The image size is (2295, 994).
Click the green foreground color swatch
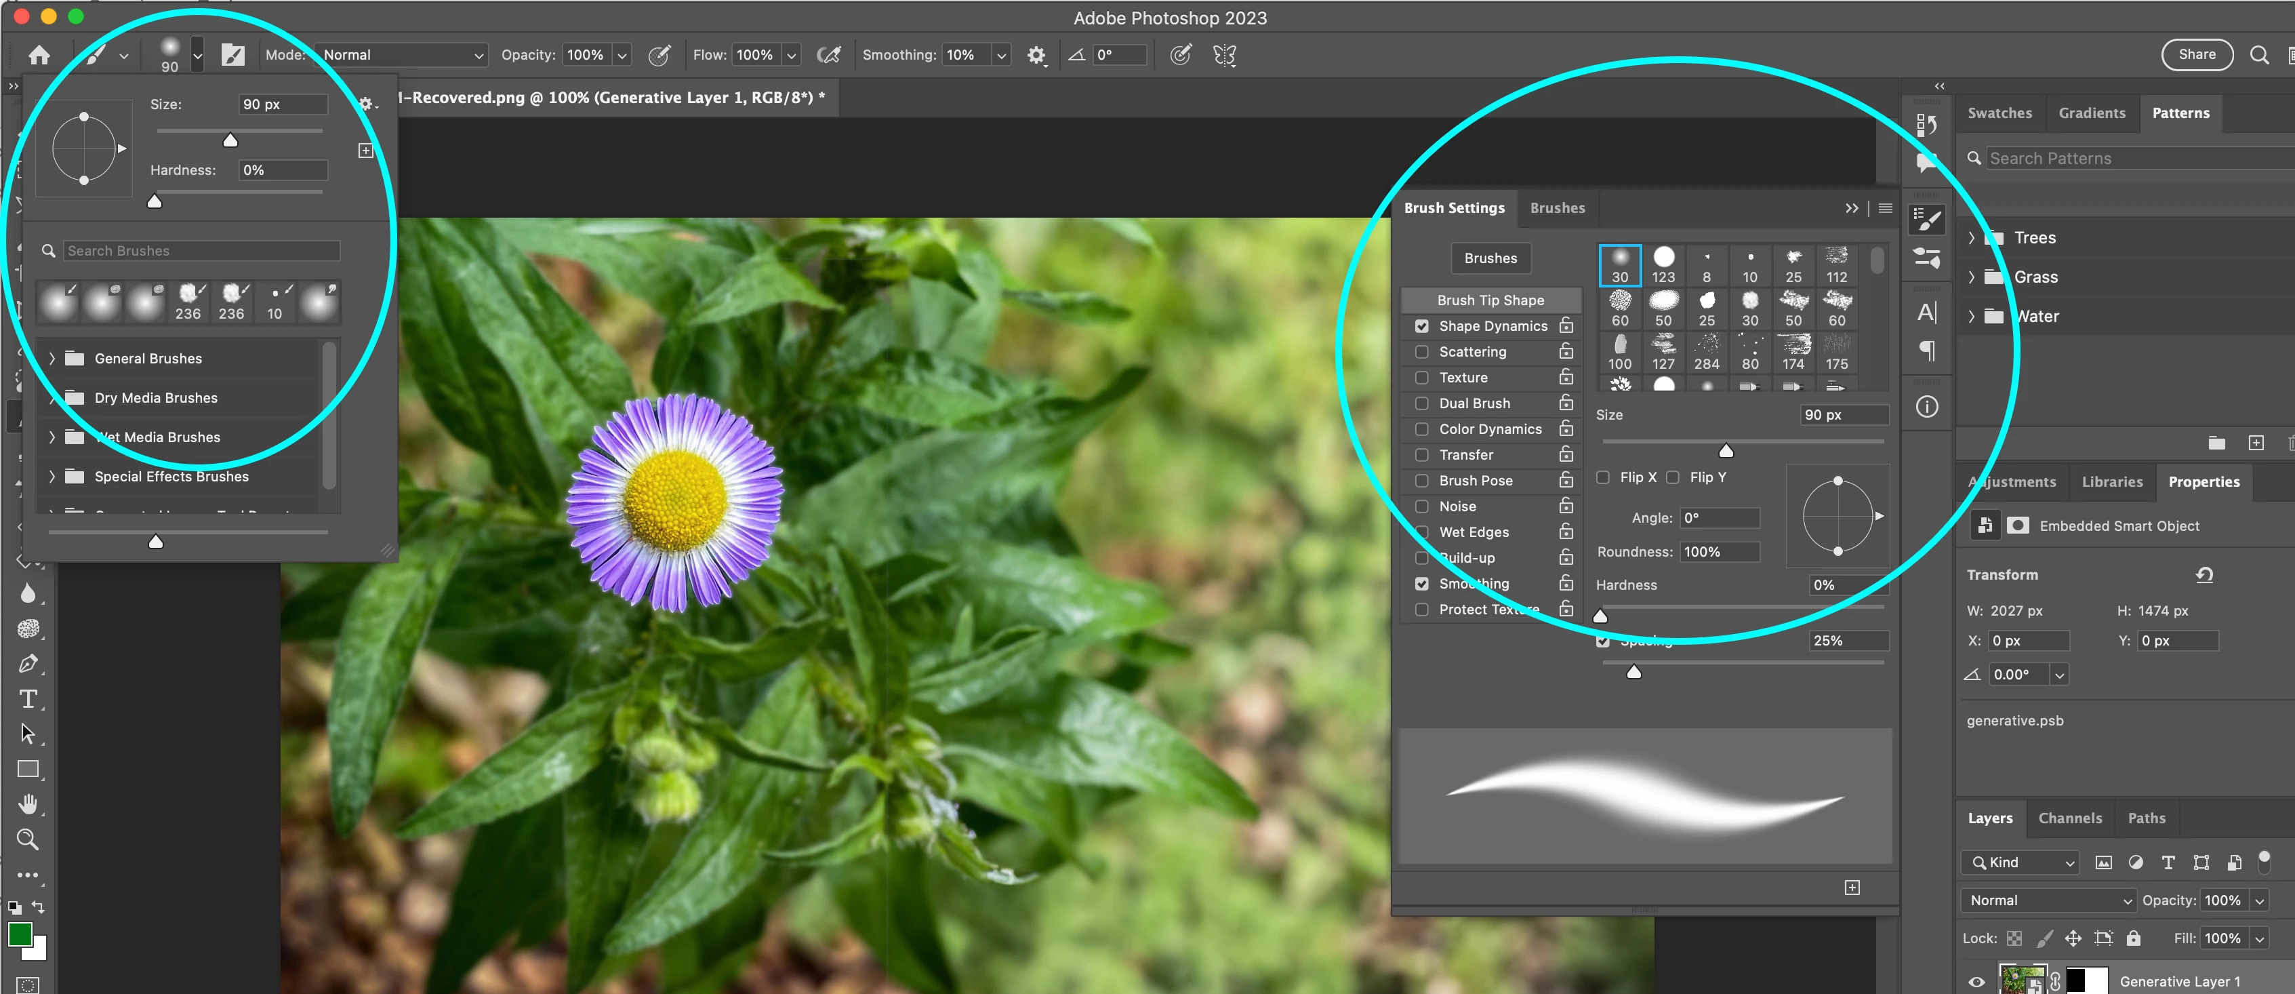click(x=20, y=934)
